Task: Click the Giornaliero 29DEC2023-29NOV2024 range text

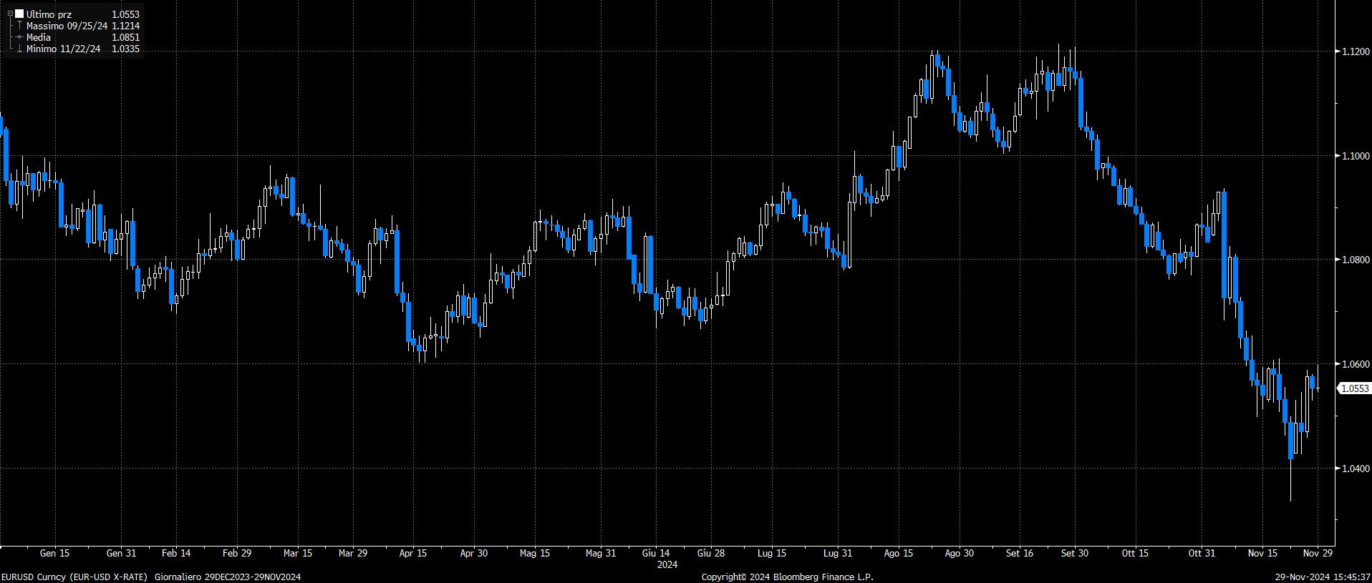Action: (228, 577)
